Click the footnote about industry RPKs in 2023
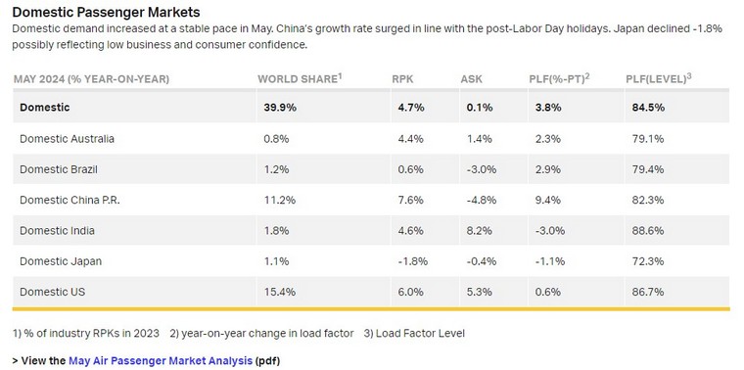The width and height of the screenshot is (744, 370). [x=86, y=334]
